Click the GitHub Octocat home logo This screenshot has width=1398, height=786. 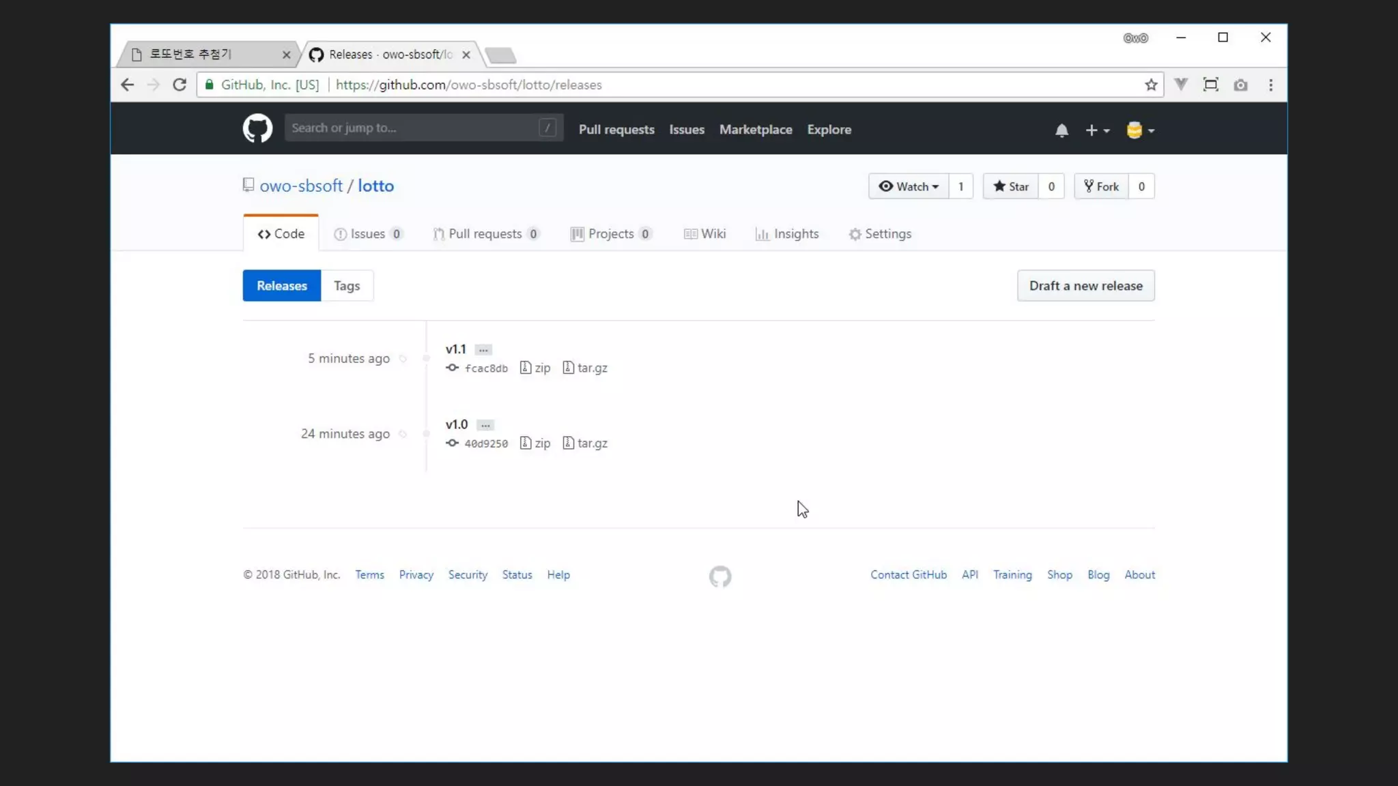pos(257,128)
